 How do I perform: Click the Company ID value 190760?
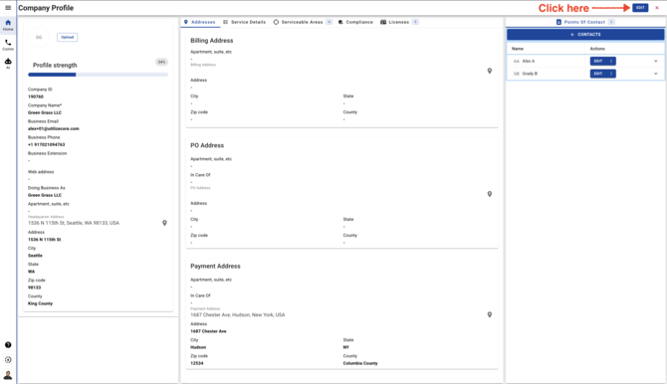pos(36,96)
